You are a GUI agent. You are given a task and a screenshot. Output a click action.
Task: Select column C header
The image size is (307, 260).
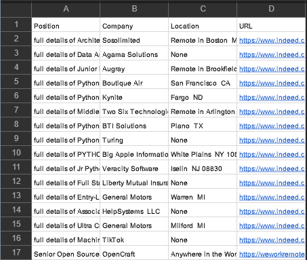click(x=203, y=9)
